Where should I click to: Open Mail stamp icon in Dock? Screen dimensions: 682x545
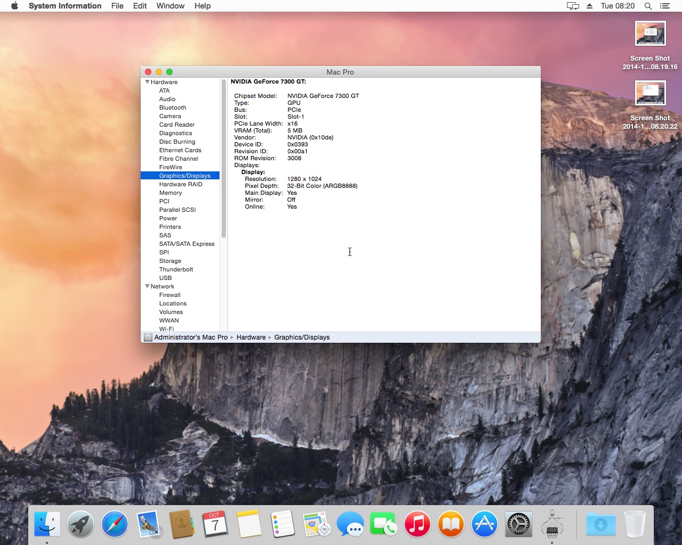coord(149,524)
